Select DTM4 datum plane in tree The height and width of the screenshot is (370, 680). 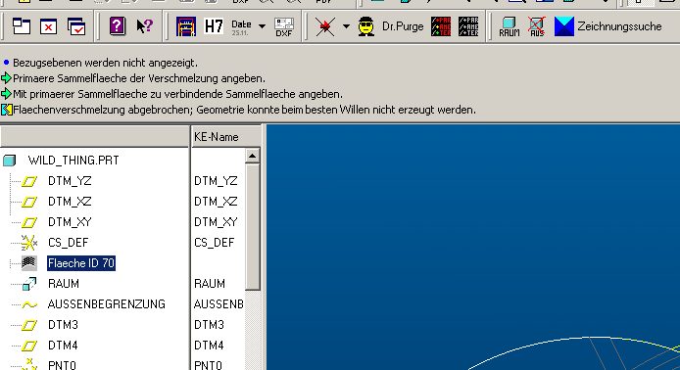pos(63,346)
